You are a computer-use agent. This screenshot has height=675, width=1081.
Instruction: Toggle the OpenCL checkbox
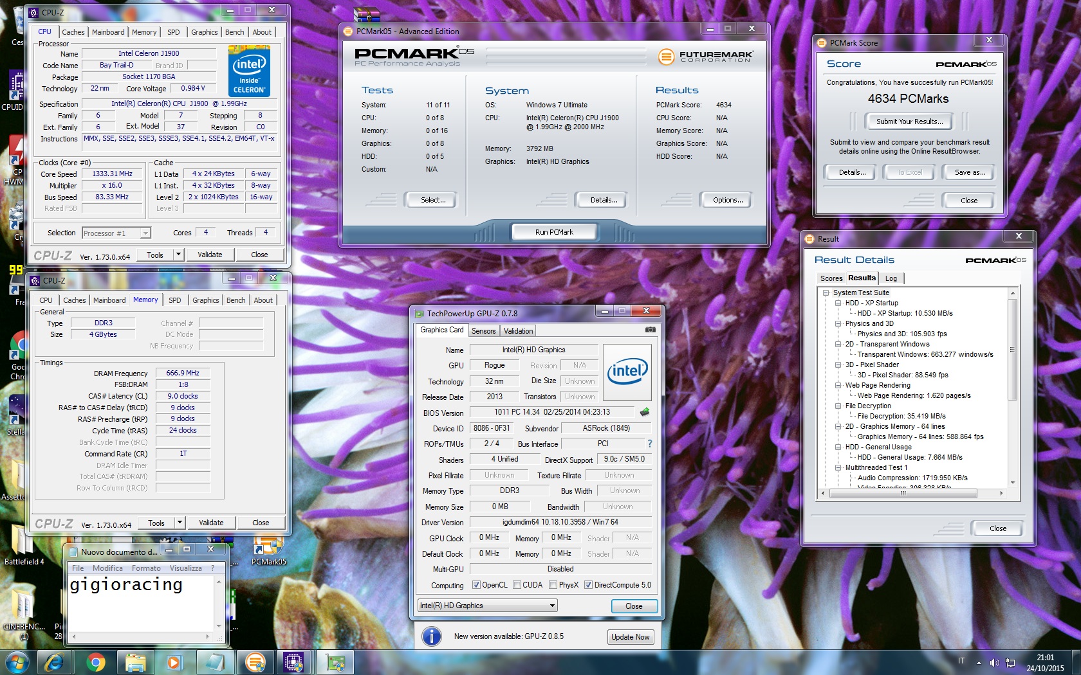[476, 585]
